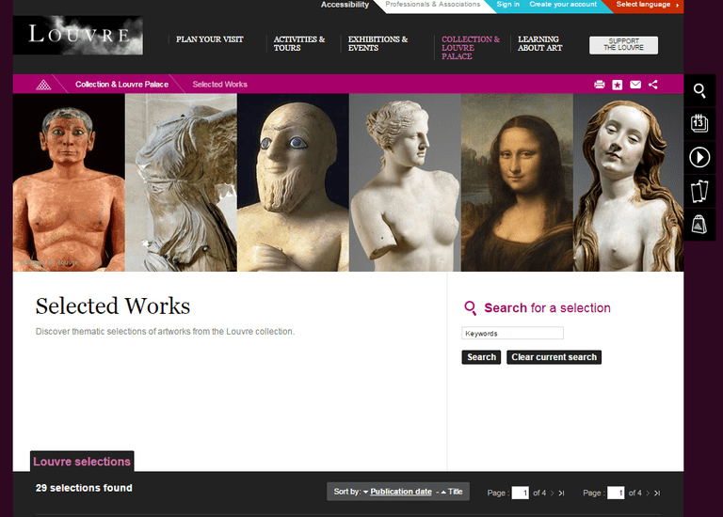This screenshot has height=517, width=723.
Task: Open share options icon
Action: pos(653,85)
